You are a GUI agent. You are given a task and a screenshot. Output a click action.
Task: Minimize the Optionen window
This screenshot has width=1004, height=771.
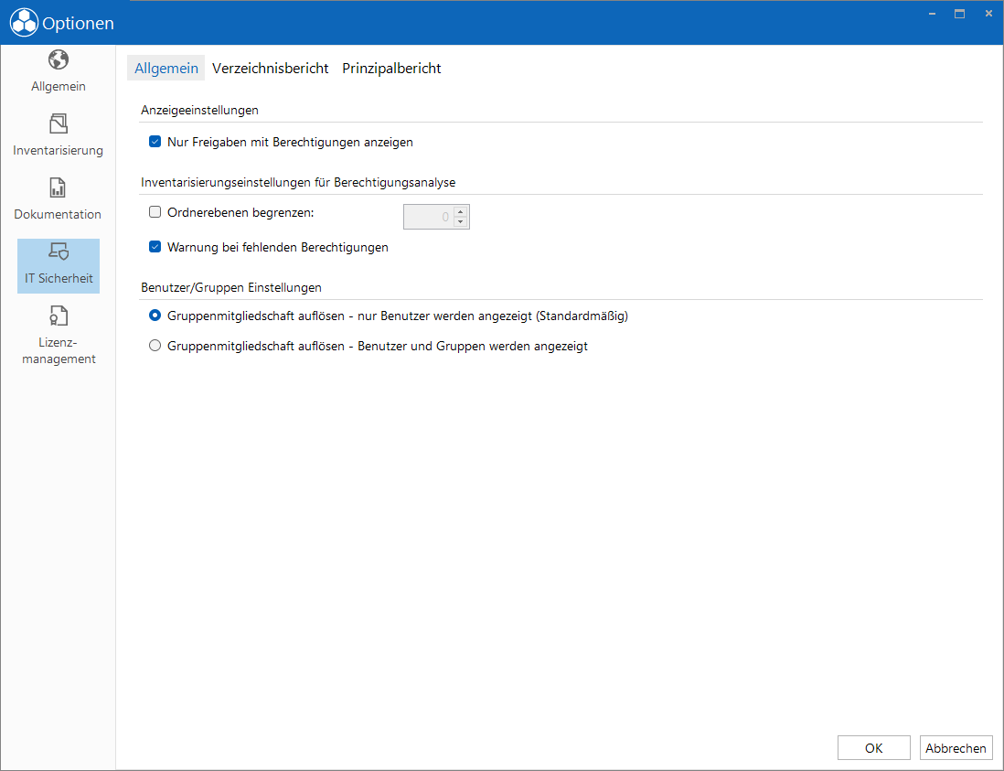click(x=933, y=14)
